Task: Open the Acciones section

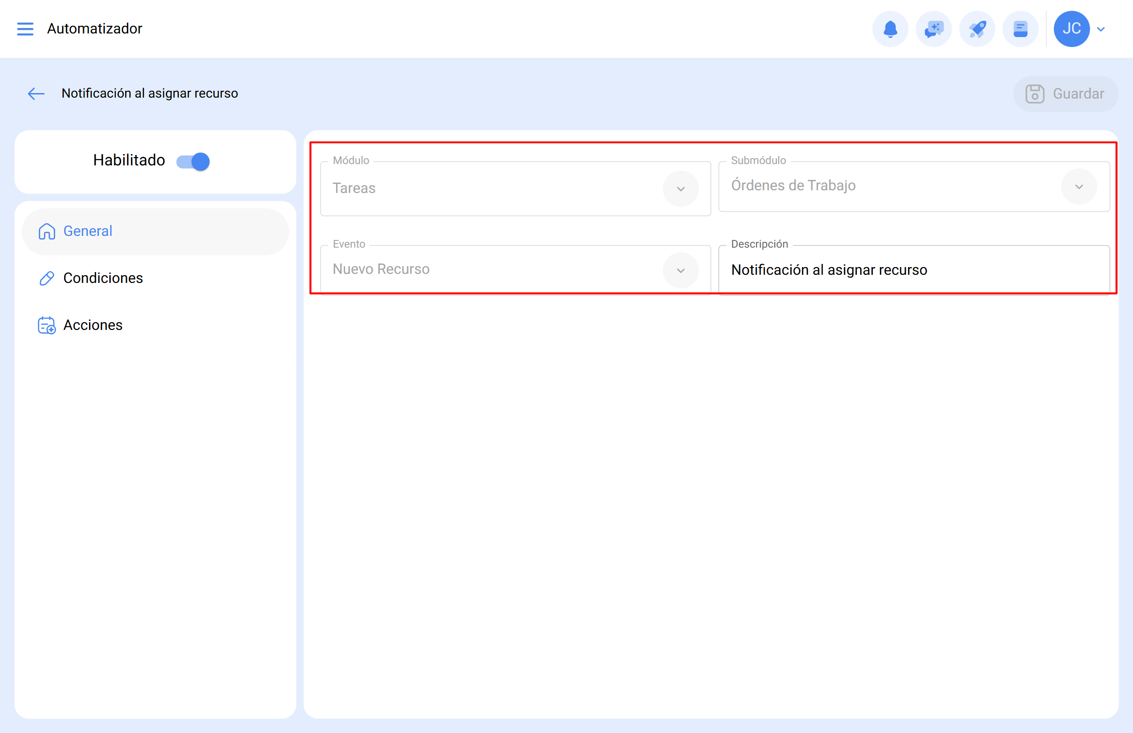Action: pyautogui.click(x=93, y=325)
